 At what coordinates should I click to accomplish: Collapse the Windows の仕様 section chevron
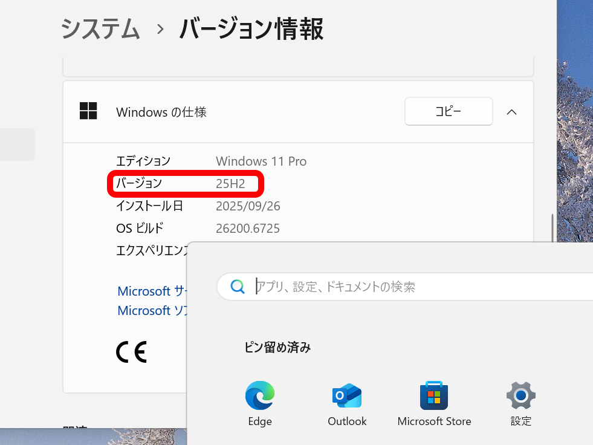(x=511, y=112)
